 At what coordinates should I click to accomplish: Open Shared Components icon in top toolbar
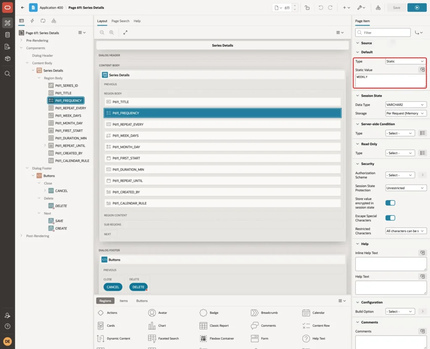pos(378,8)
